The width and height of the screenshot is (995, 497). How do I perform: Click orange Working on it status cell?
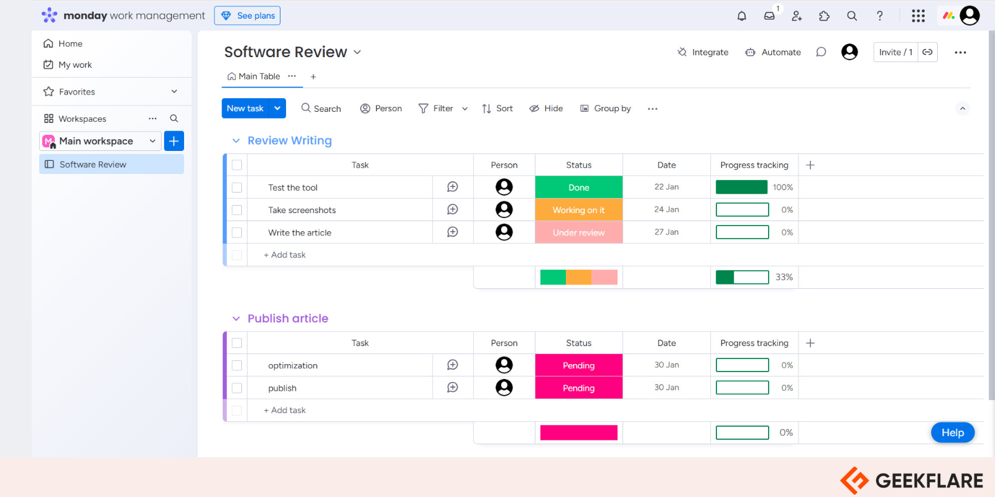tap(579, 210)
